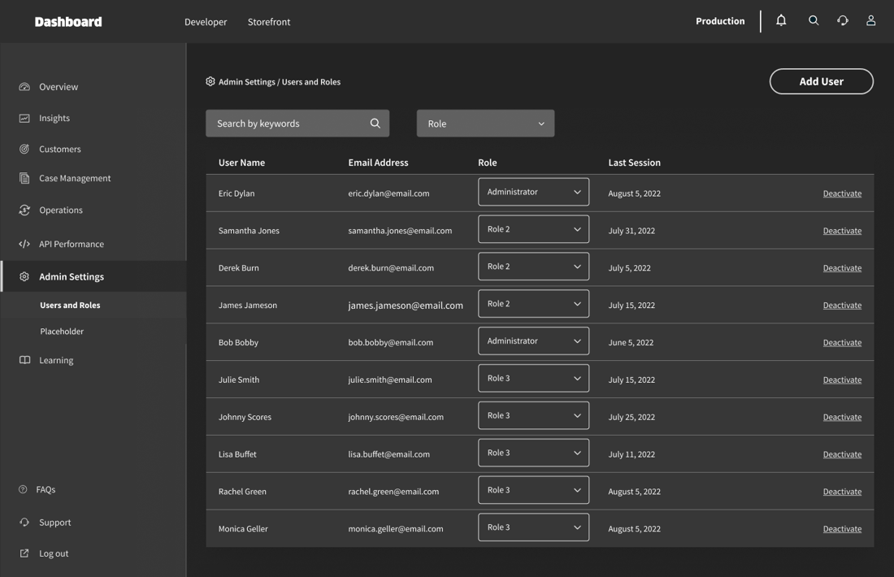
Task: Open the user profile icon top right
Action: pyautogui.click(x=870, y=20)
